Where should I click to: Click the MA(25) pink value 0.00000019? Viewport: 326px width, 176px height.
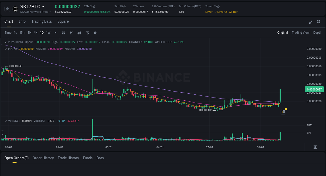[55, 49]
